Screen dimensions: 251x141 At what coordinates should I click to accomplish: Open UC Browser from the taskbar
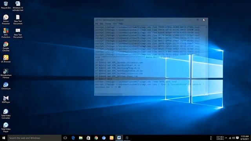111,138
